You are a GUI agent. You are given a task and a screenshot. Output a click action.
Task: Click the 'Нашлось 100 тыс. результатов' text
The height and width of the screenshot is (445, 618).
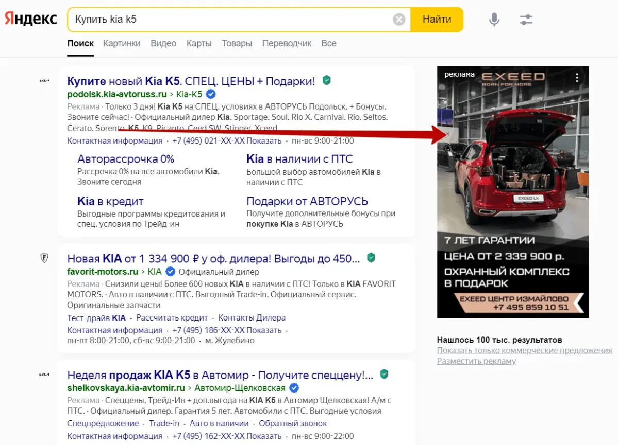[x=499, y=340]
